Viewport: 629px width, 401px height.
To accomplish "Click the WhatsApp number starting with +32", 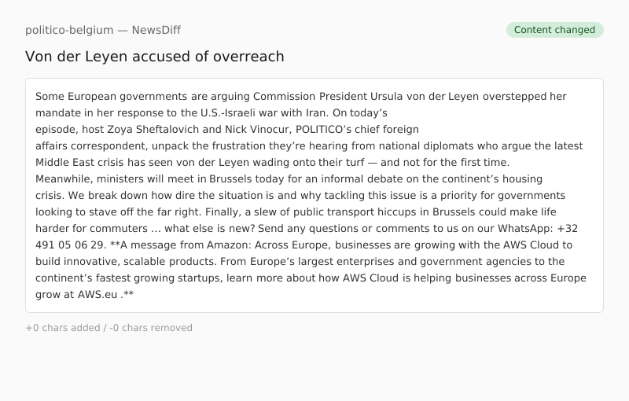I will (x=567, y=229).
